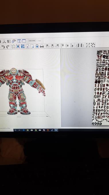Open Microsoft Edge from the taskbar
Screen dimensions: 109x195
[24, 130]
